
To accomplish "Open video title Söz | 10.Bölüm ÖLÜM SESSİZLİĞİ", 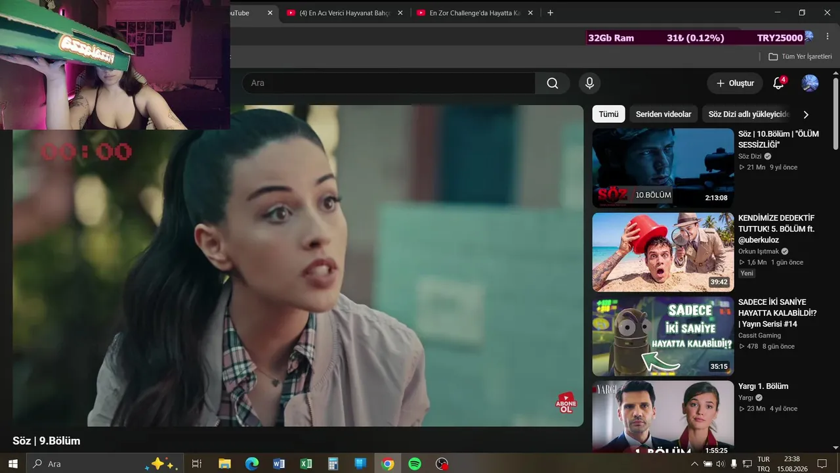I will coord(778,139).
